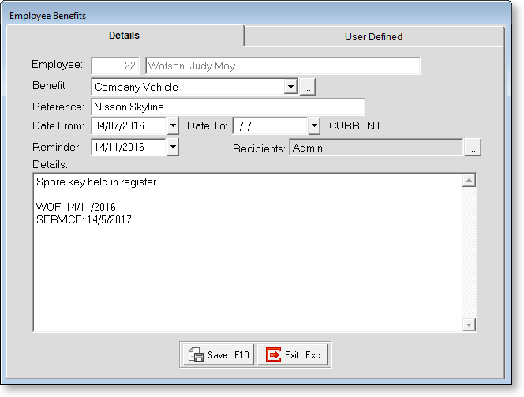Click the Employee number field showing 22
This screenshot has width=524, height=397.
coord(115,66)
